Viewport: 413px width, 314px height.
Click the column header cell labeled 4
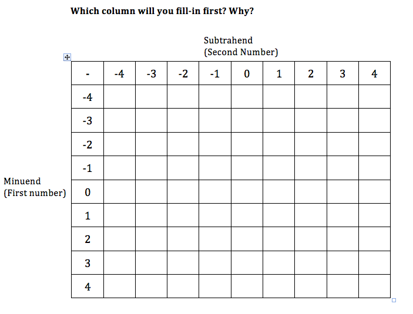click(x=374, y=73)
